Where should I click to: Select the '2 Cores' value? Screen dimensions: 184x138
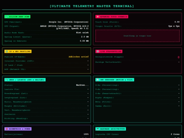[175, 134]
